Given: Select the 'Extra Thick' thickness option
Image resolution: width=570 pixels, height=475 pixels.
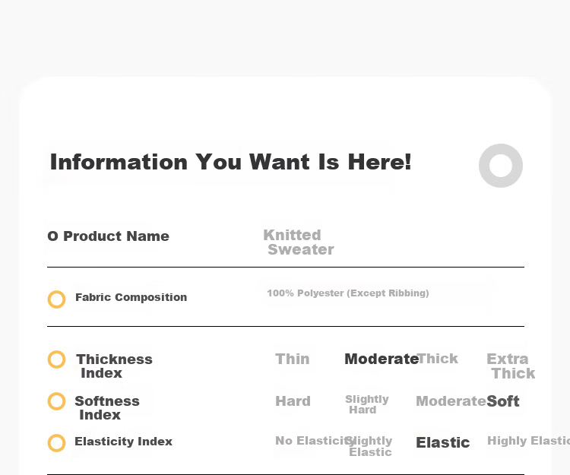Looking at the screenshot, I should tap(511, 366).
